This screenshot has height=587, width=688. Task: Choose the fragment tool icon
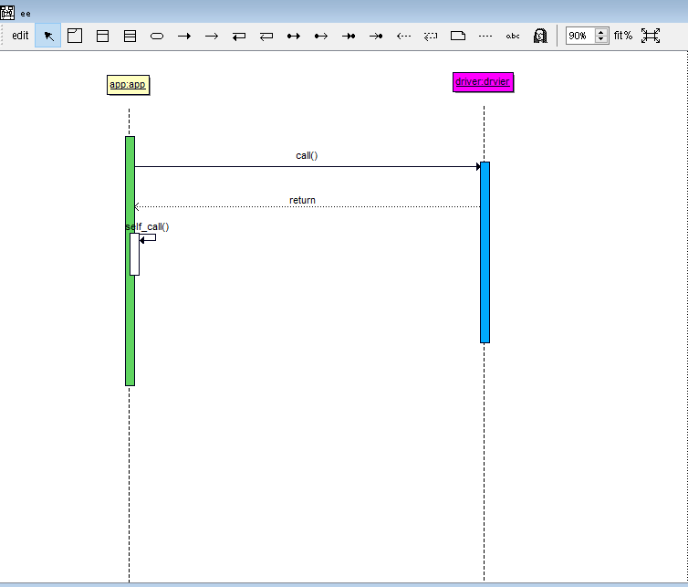tap(75, 36)
